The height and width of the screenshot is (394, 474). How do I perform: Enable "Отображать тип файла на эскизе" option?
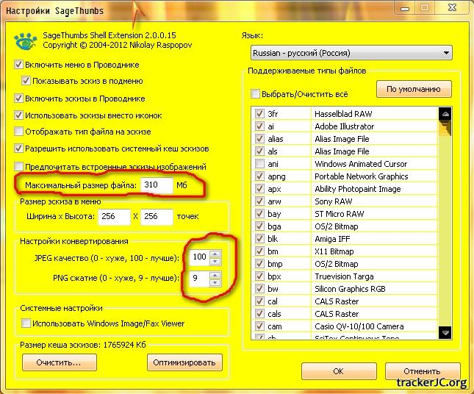pos(19,132)
